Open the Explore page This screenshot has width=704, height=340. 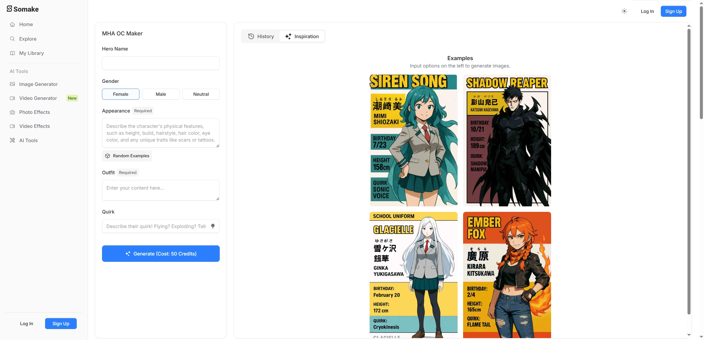coord(28,39)
